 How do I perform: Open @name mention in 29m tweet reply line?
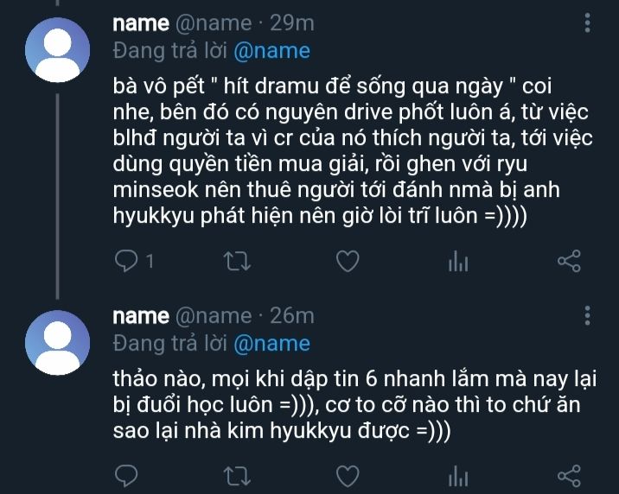[x=271, y=50]
